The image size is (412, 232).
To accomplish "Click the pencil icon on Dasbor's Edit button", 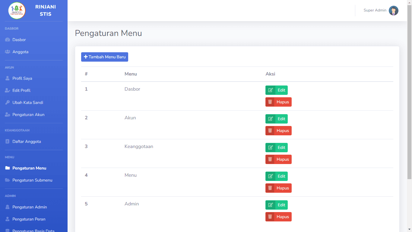I will pos(271,90).
